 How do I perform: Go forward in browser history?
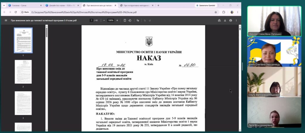tap(10, 12)
